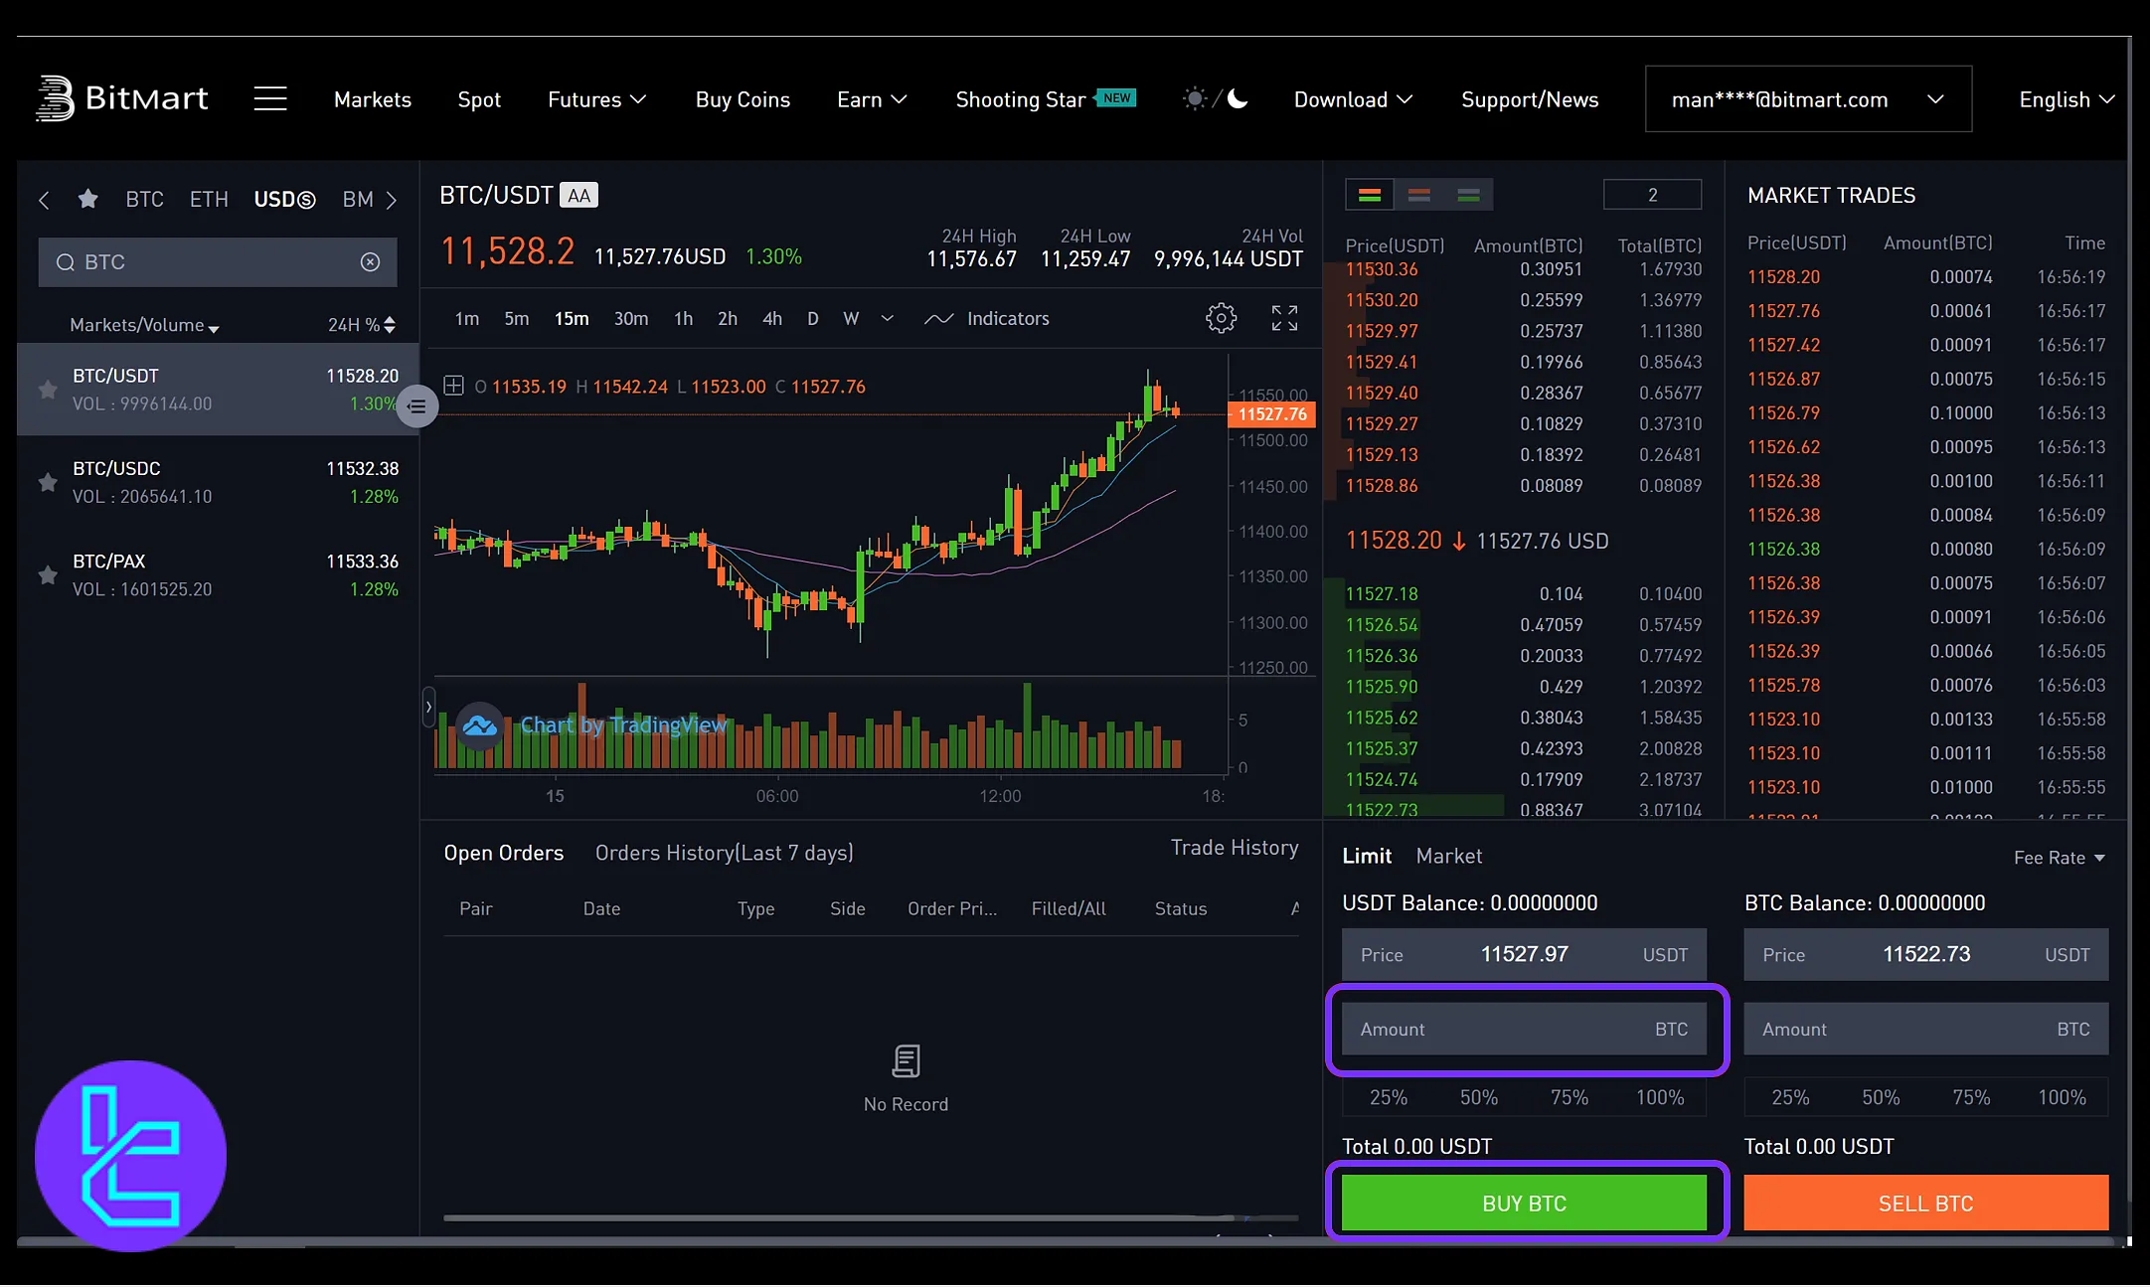Open account dropdown man****@bitmart.com
The height and width of the screenshot is (1287, 2150).
click(x=1808, y=98)
